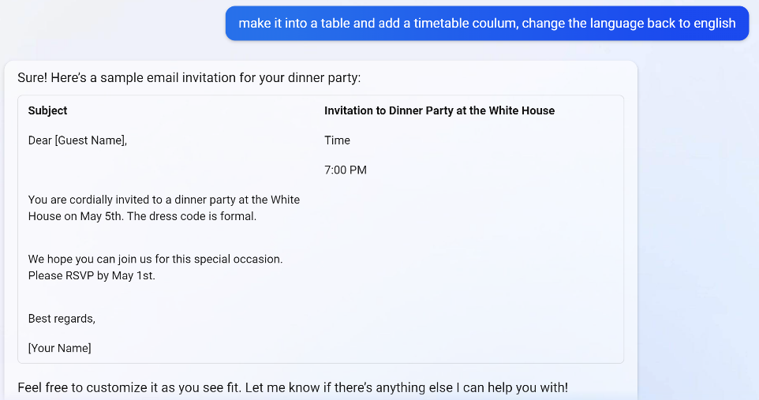
Task: Click the "We hope you can join us" line
Action: 155,259
